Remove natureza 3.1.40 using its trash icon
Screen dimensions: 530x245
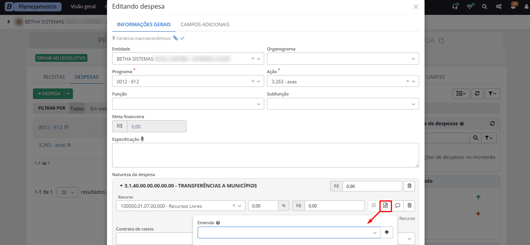409,186
